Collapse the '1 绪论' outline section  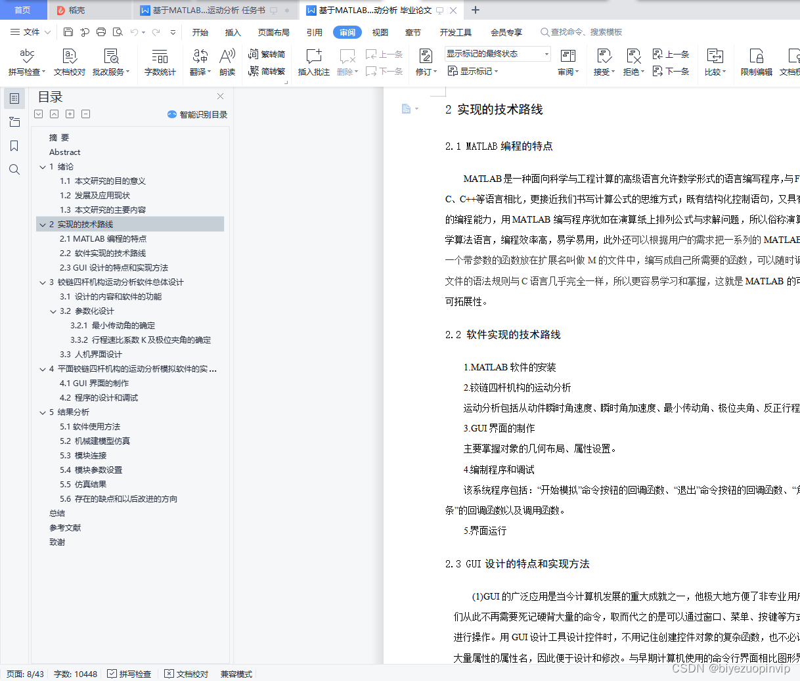click(x=43, y=167)
